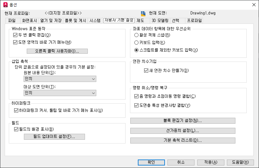259x168 pixels.
Task: Click the AutoCAD logo icon in title bar
Action: pos(5,5)
